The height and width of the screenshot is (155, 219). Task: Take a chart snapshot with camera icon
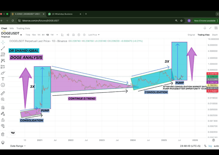[73, 35]
